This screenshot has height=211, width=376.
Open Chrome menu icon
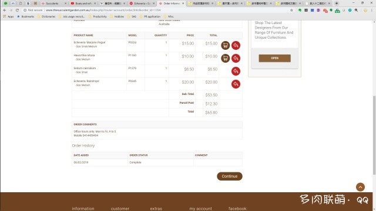click(x=372, y=11)
